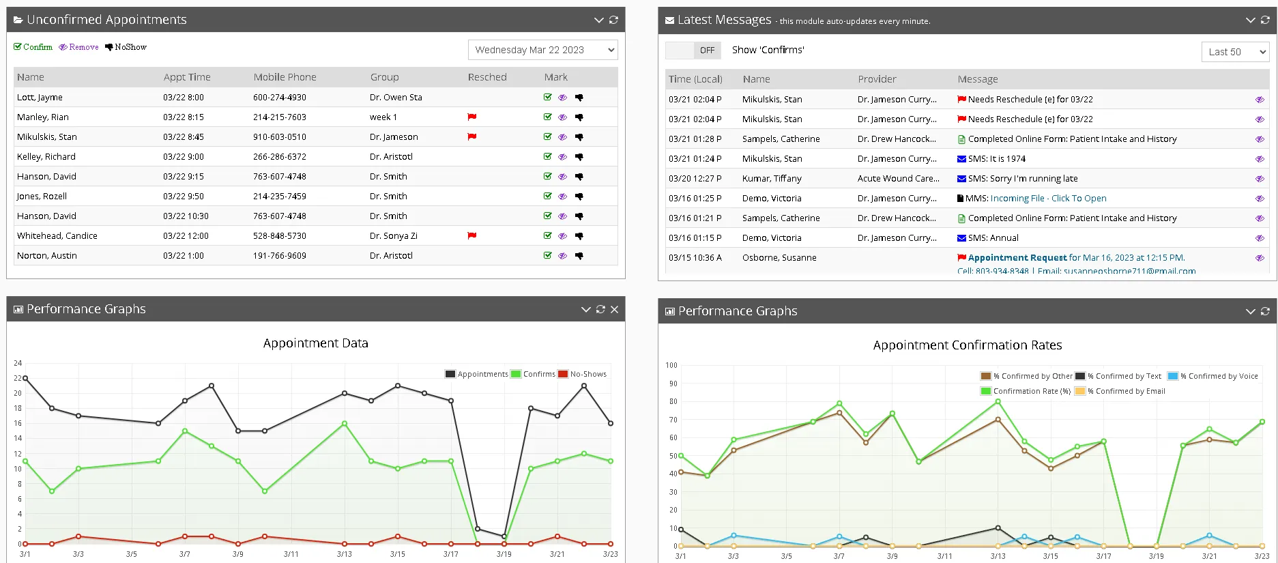Click reschedule flag on Mikulskis 8:45 appointment
The height and width of the screenshot is (563, 1278).
click(x=471, y=137)
